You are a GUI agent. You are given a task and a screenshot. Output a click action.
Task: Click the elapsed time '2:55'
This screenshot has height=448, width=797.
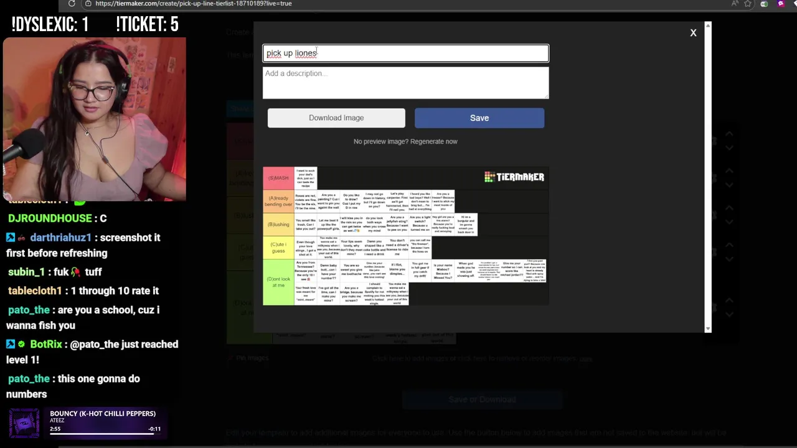[x=55, y=429]
